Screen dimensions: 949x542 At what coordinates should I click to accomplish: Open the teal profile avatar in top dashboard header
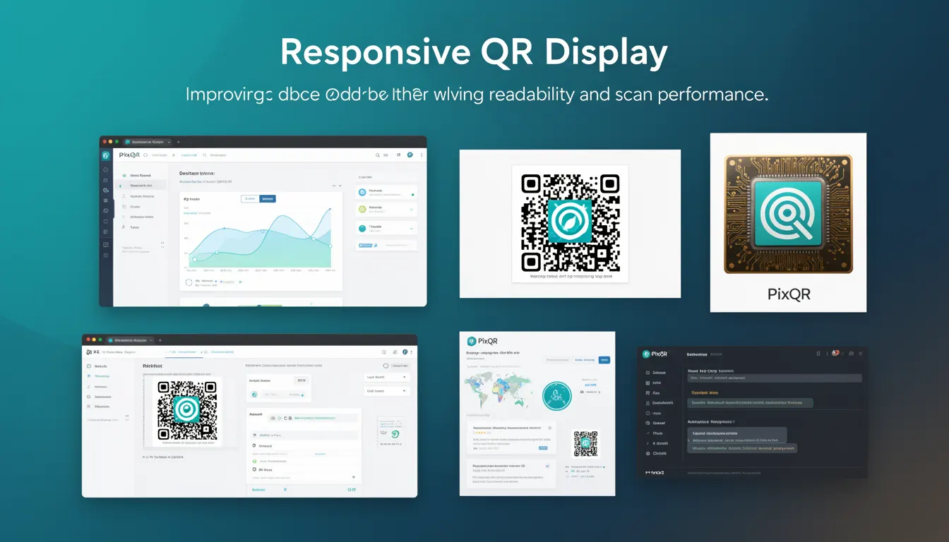click(x=410, y=155)
